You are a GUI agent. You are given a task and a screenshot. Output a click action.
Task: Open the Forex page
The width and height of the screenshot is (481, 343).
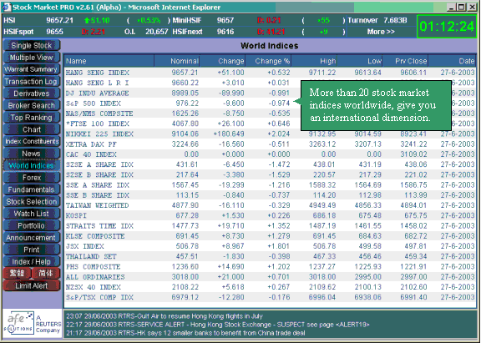tap(32, 178)
